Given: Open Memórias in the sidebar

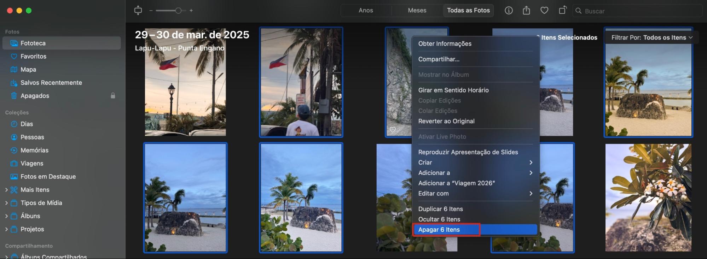Looking at the screenshot, I should pyautogui.click(x=62, y=150).
